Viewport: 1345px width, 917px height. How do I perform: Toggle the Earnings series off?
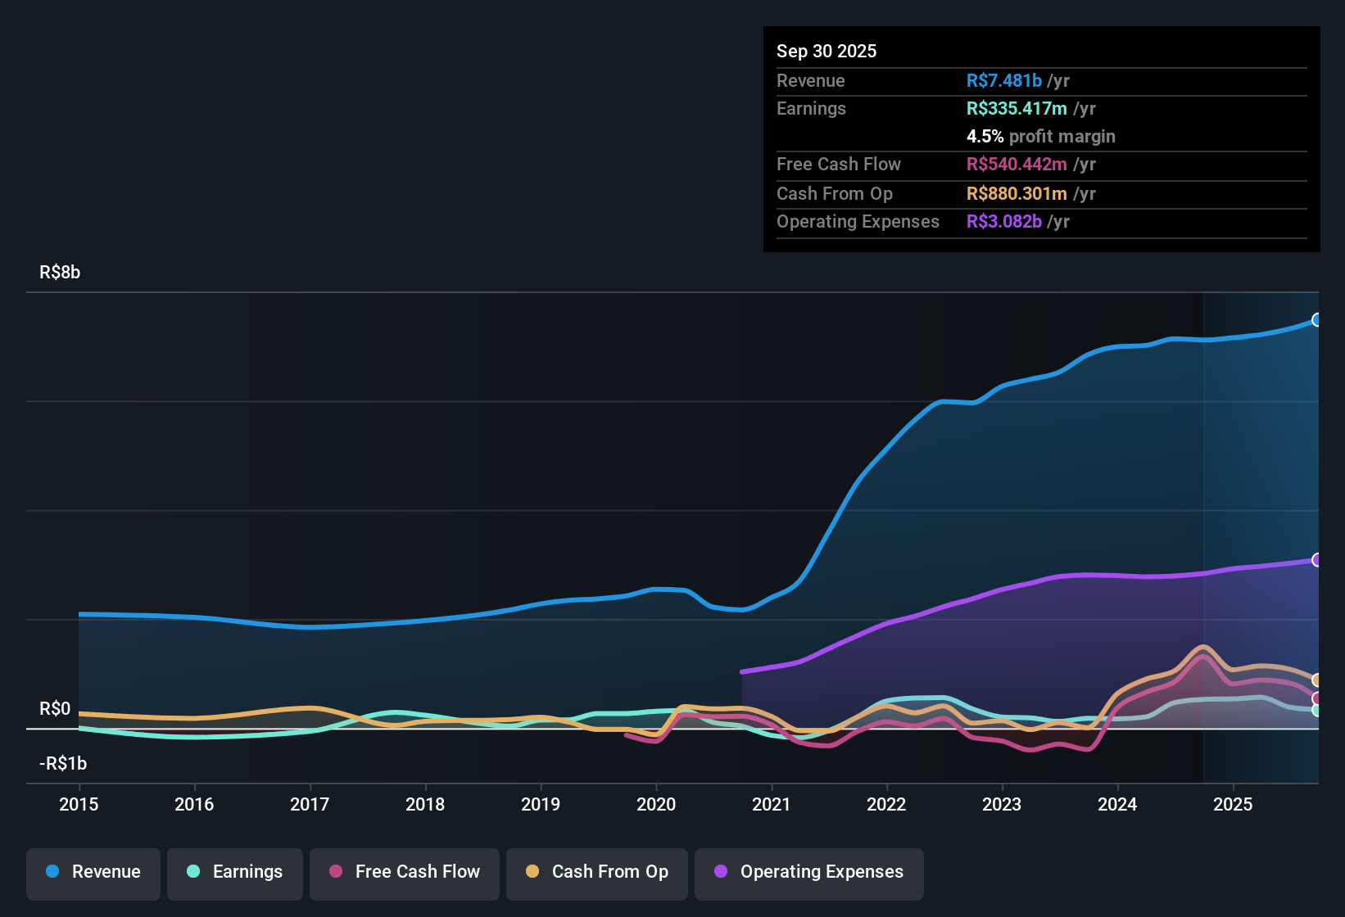click(235, 872)
